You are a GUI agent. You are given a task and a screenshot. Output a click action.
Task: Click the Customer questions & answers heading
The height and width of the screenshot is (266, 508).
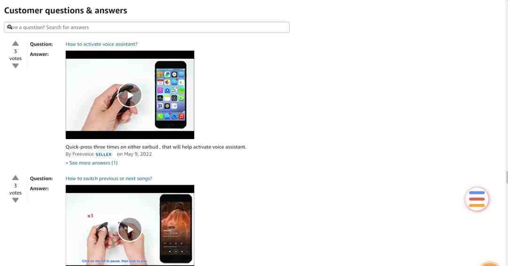[65, 10]
